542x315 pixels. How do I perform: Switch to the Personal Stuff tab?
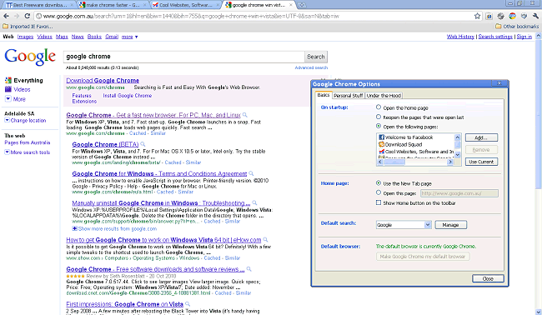point(348,96)
